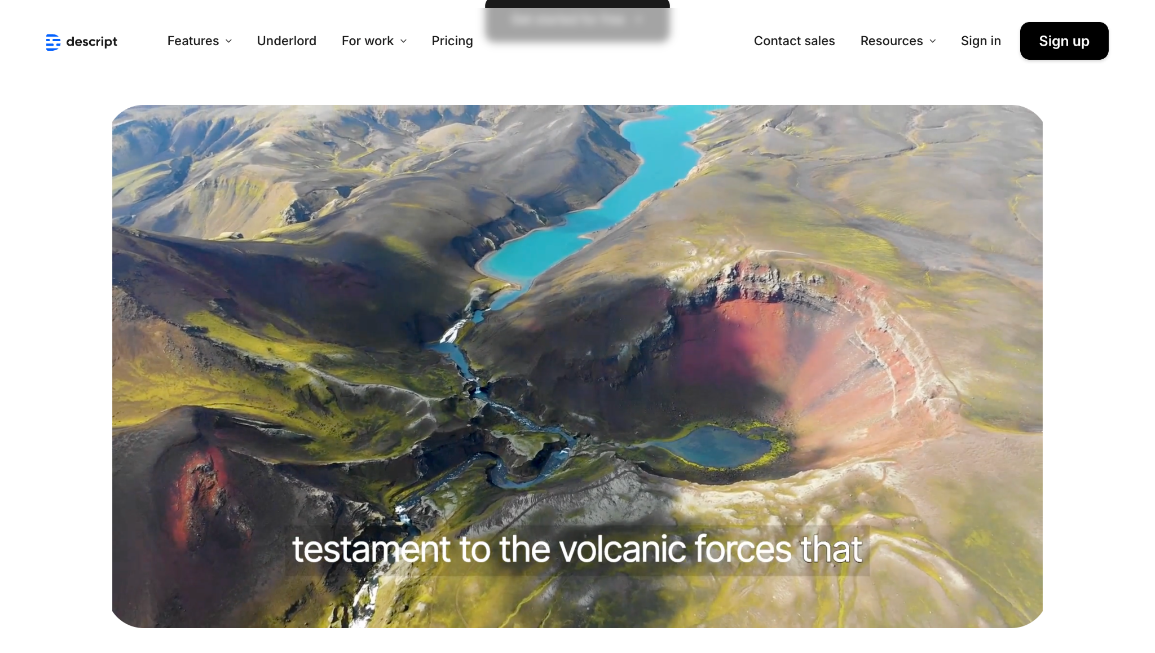Open Contact sales link
This screenshot has width=1155, height=653.
(794, 41)
